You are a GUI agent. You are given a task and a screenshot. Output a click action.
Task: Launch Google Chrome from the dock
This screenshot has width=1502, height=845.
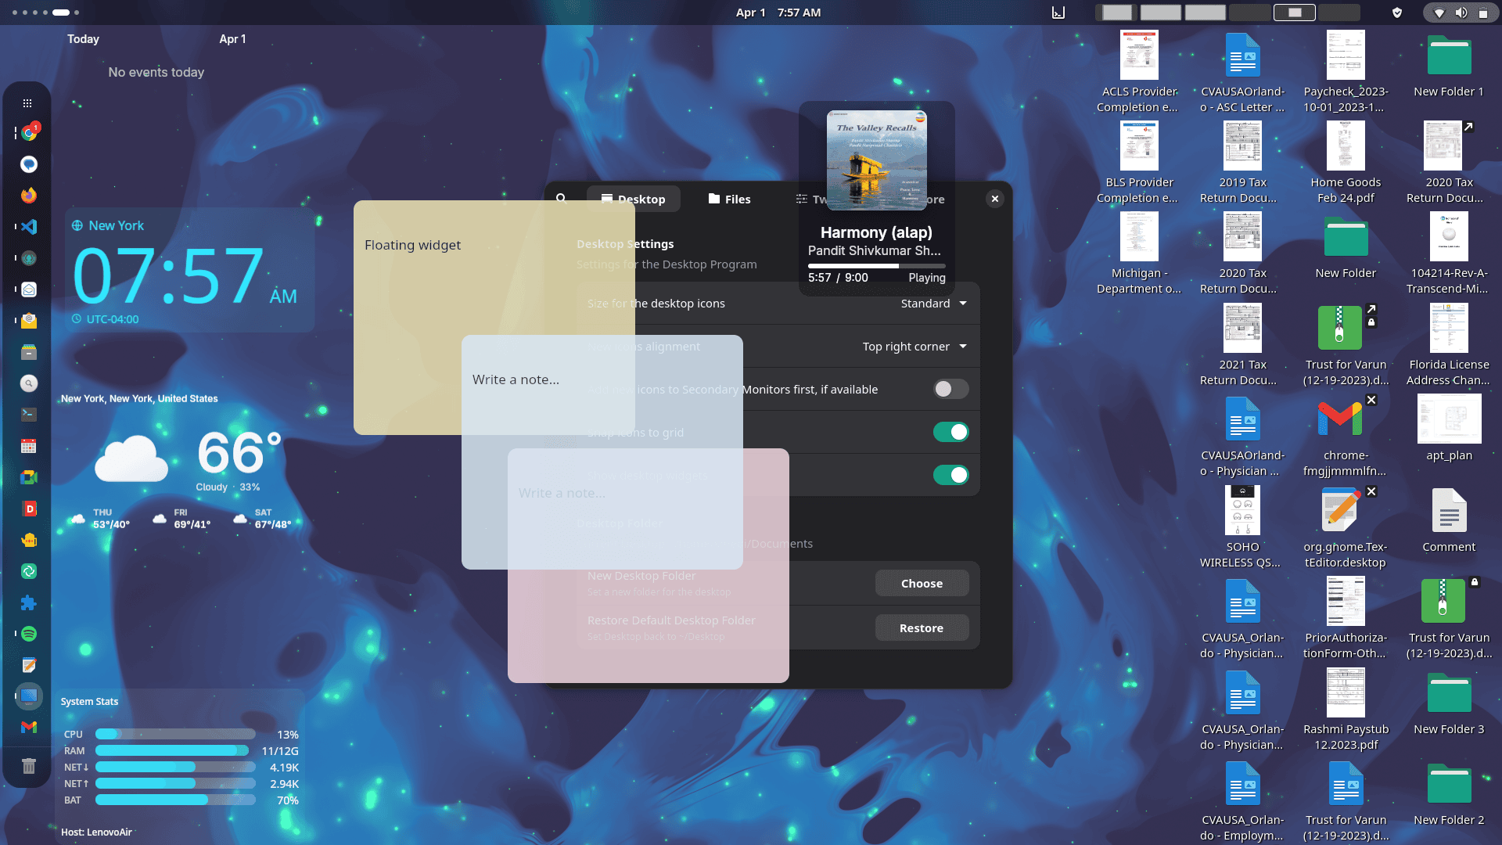(x=29, y=133)
